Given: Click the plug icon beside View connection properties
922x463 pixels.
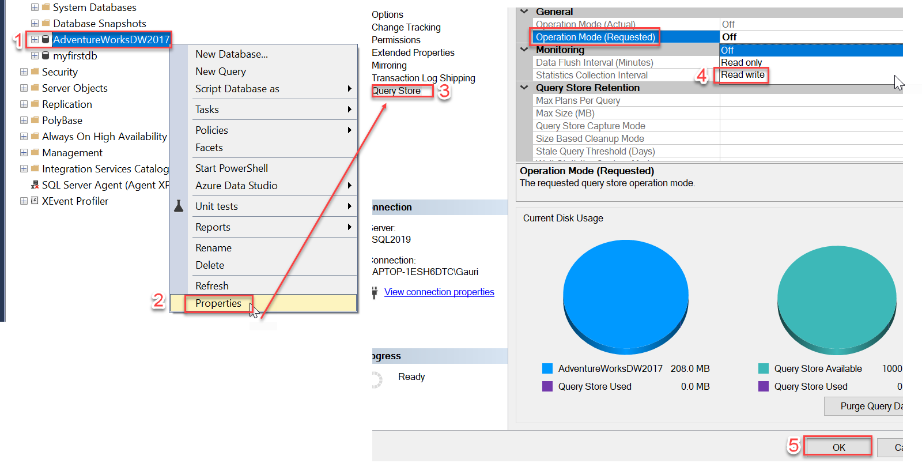Looking at the screenshot, I should 375,292.
